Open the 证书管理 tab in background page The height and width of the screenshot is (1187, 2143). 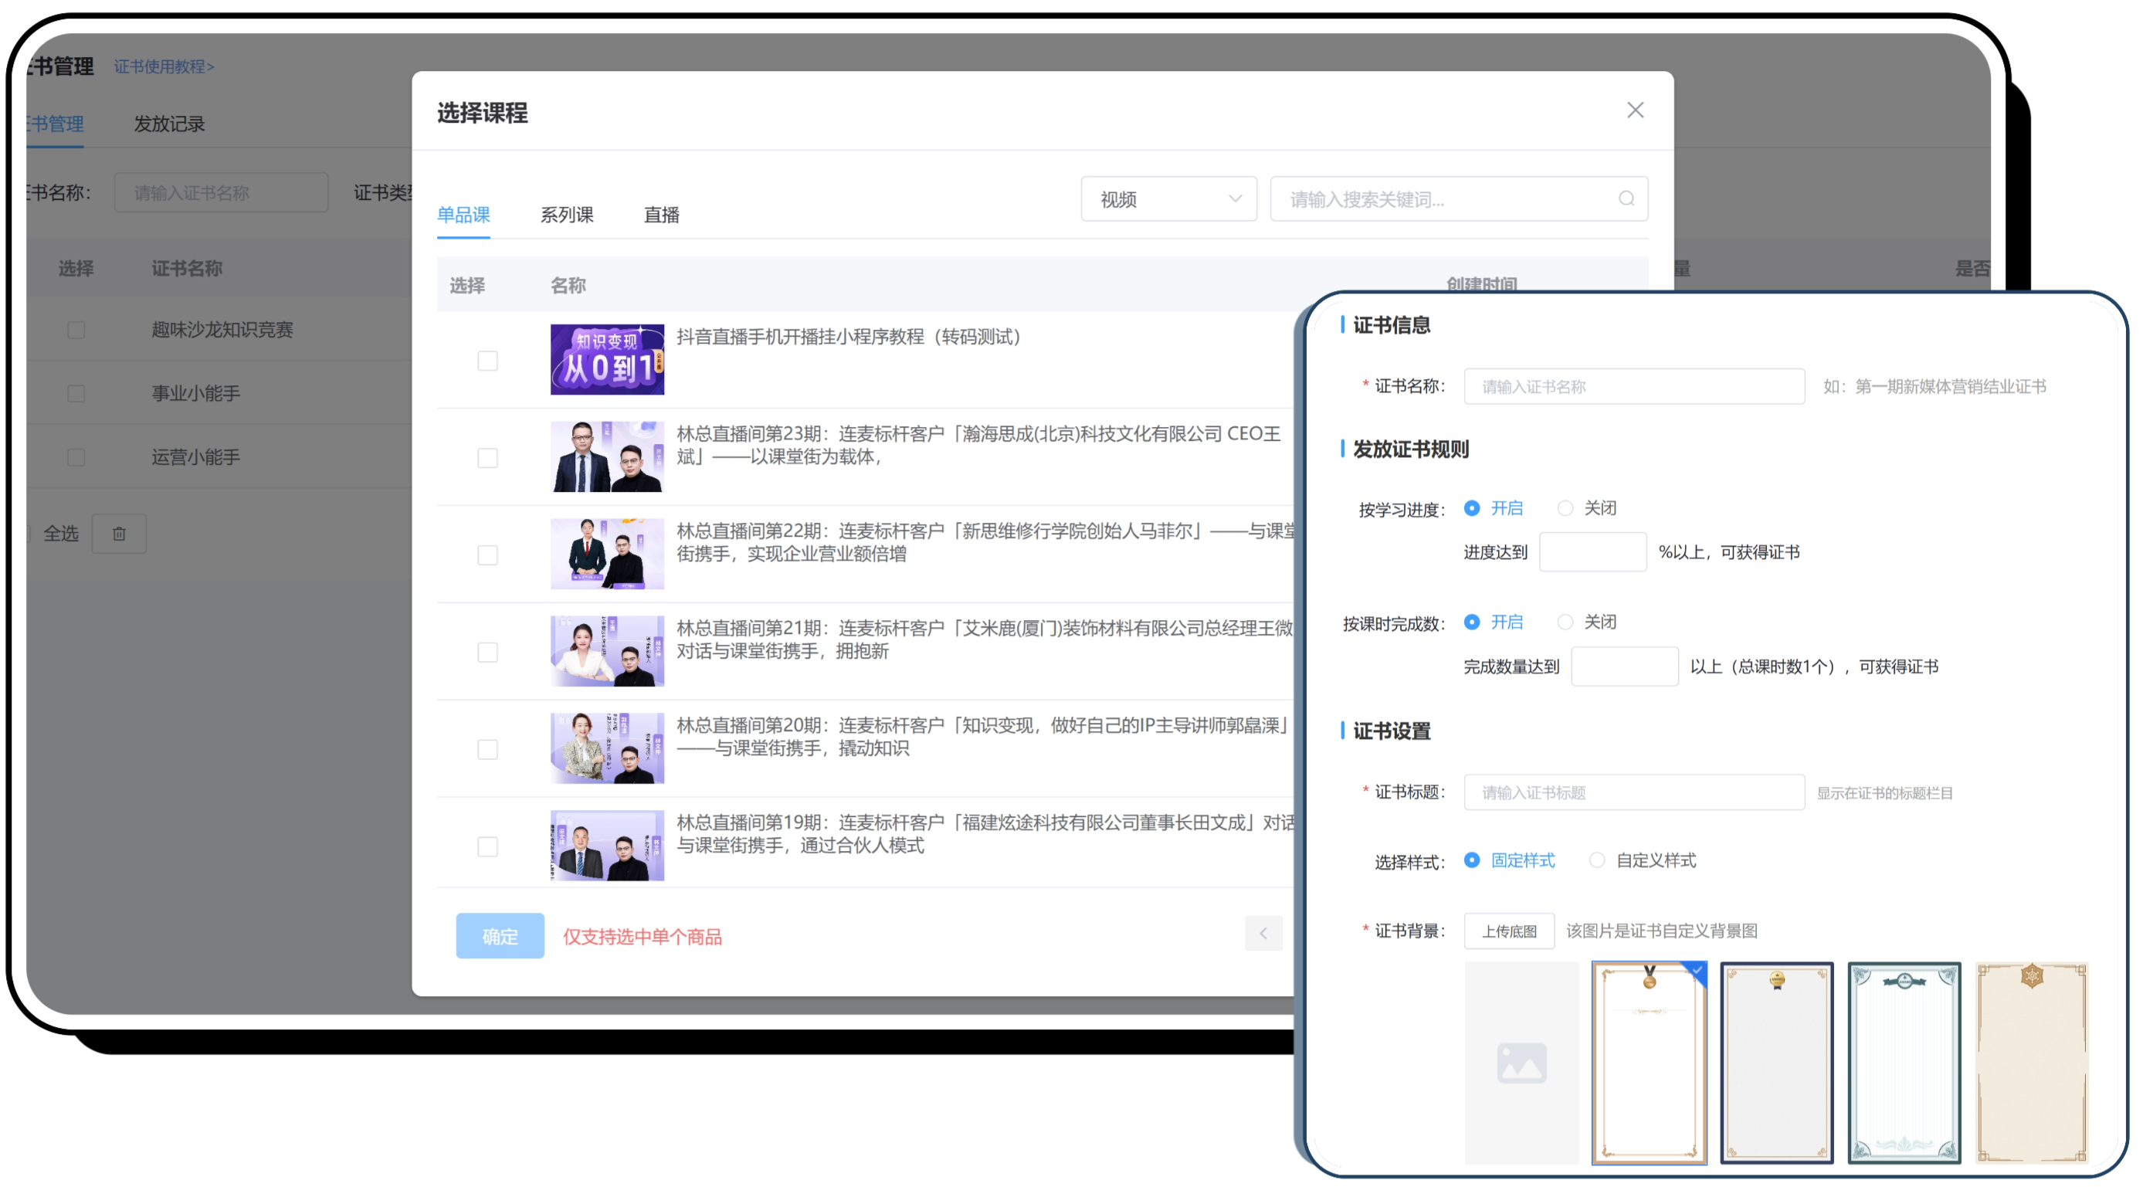(x=55, y=124)
